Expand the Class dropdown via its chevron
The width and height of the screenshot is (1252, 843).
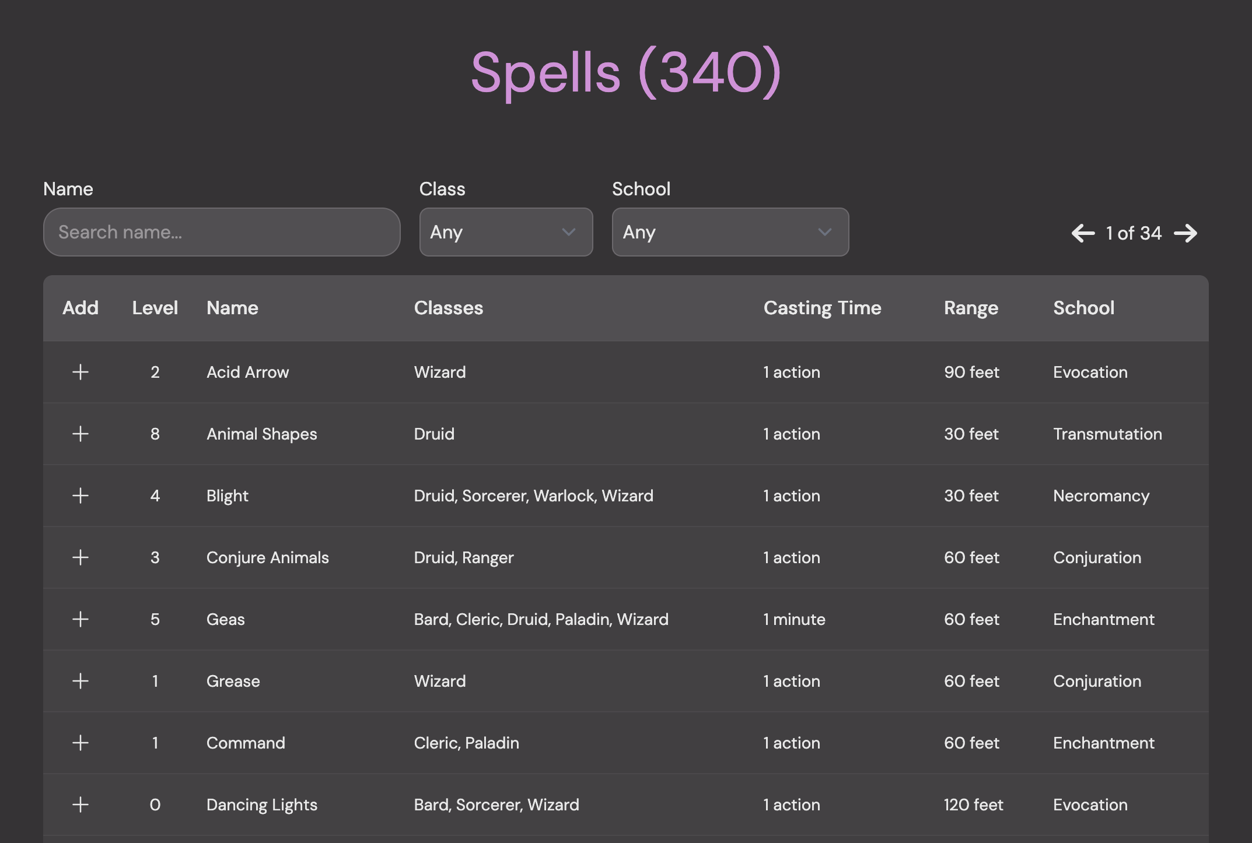[x=569, y=232]
